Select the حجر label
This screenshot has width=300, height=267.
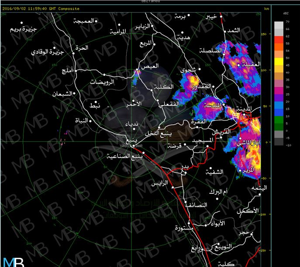[244, 233]
